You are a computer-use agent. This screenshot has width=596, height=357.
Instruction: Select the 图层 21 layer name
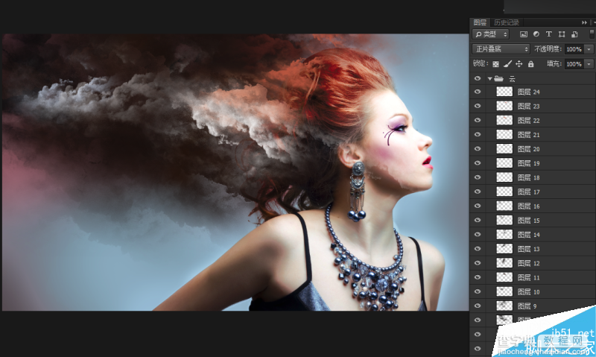[x=529, y=135]
